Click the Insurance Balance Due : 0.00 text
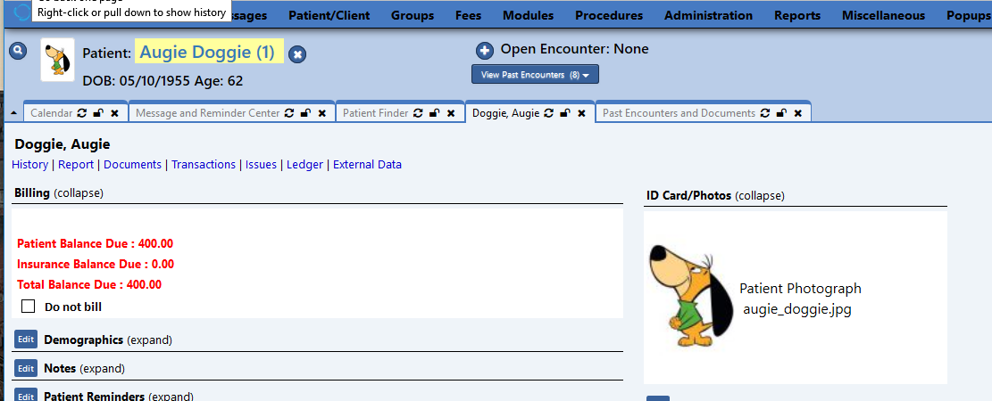The width and height of the screenshot is (992, 401). 96,264
